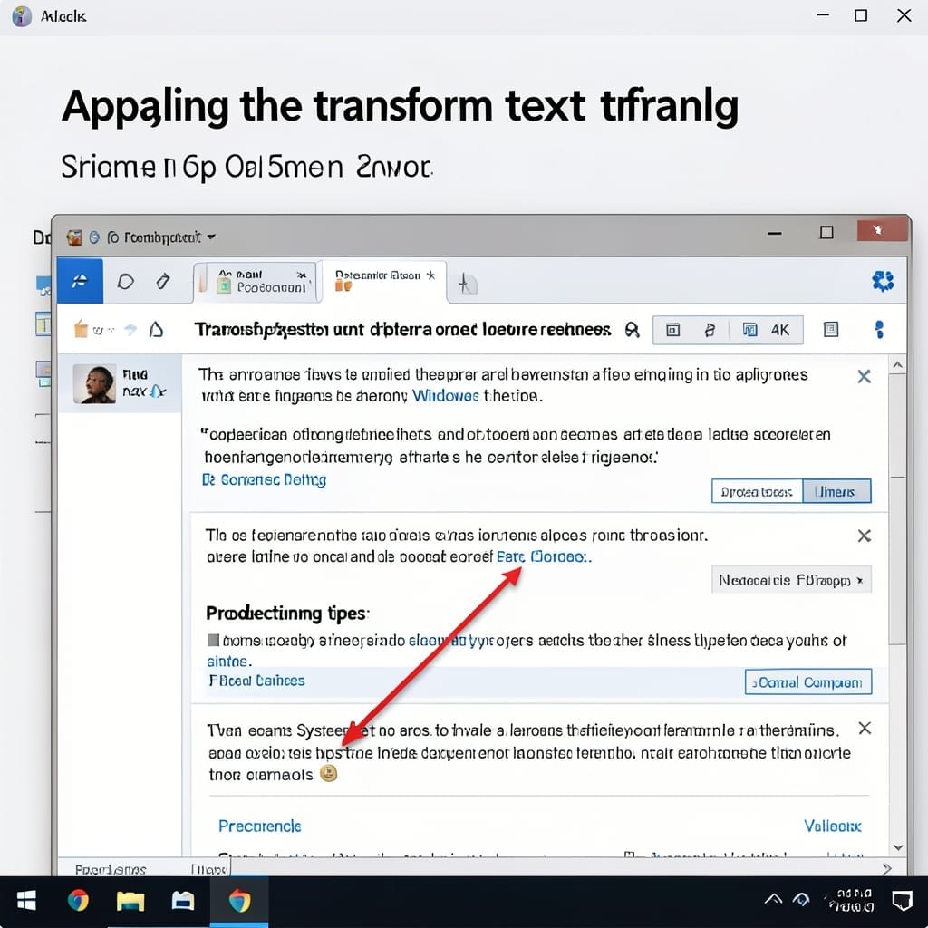Open the Windows Start button

[26, 901]
